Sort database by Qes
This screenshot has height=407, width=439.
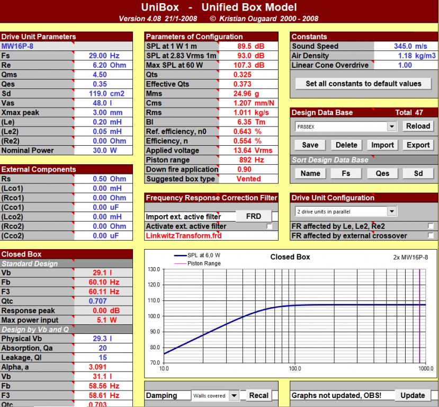pyautogui.click(x=382, y=173)
